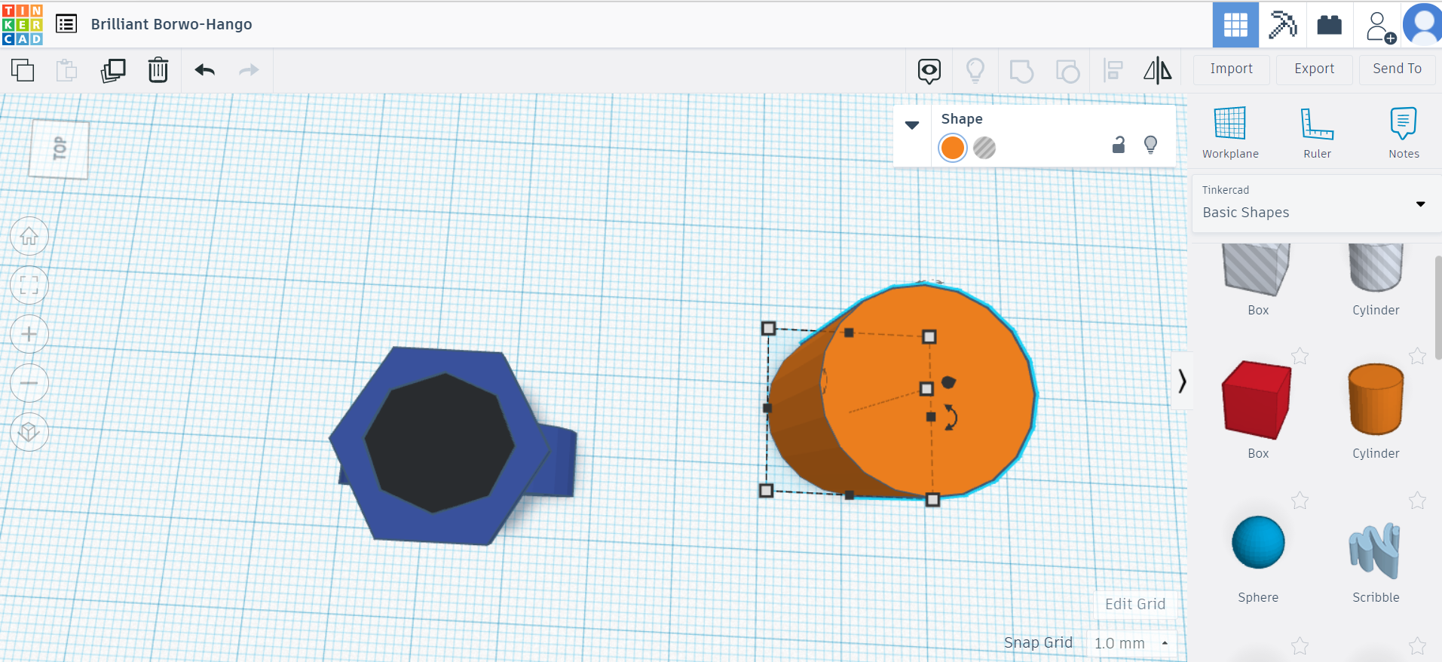The height and width of the screenshot is (662, 1442).
Task: Select the Ruler tool
Action: pos(1317,132)
